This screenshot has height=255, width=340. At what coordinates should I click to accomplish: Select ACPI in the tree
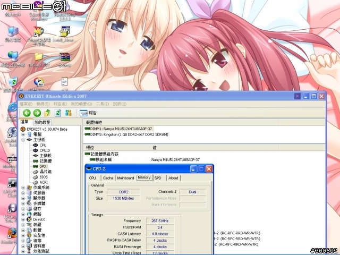(44, 182)
